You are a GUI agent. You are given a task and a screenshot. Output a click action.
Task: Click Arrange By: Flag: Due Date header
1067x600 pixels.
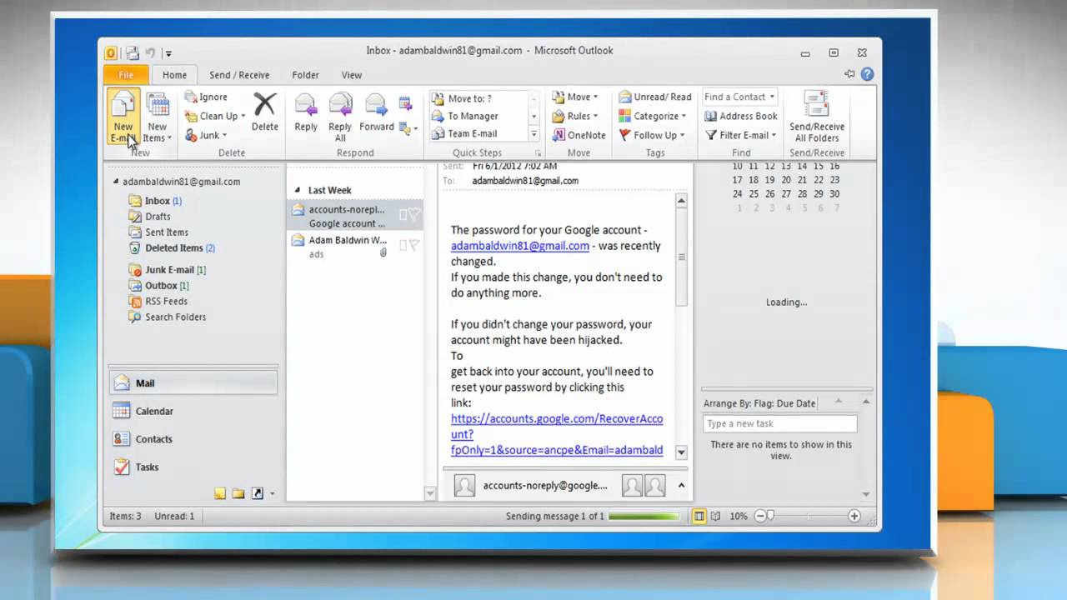pos(759,403)
